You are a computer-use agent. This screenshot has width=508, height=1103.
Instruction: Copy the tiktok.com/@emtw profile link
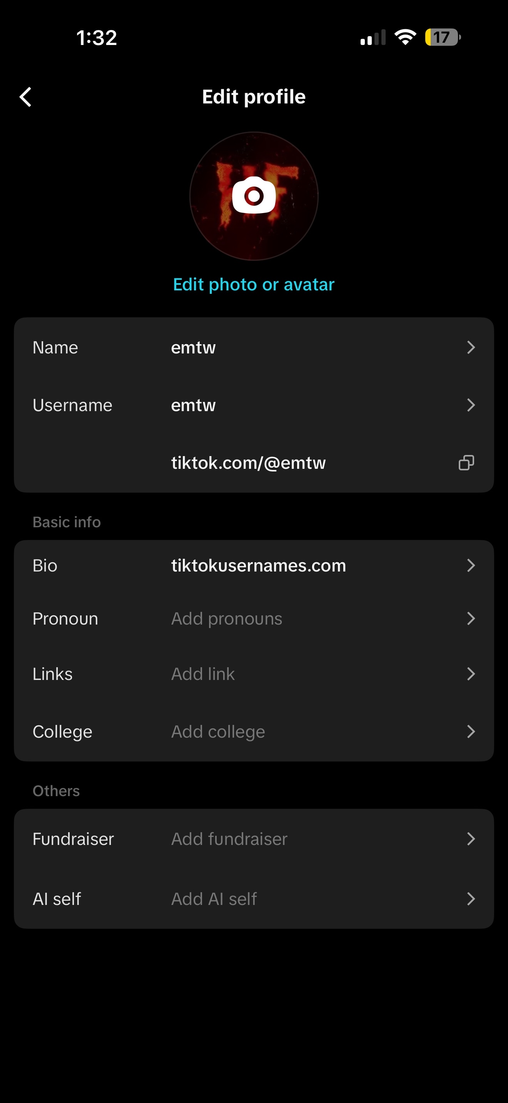[466, 462]
